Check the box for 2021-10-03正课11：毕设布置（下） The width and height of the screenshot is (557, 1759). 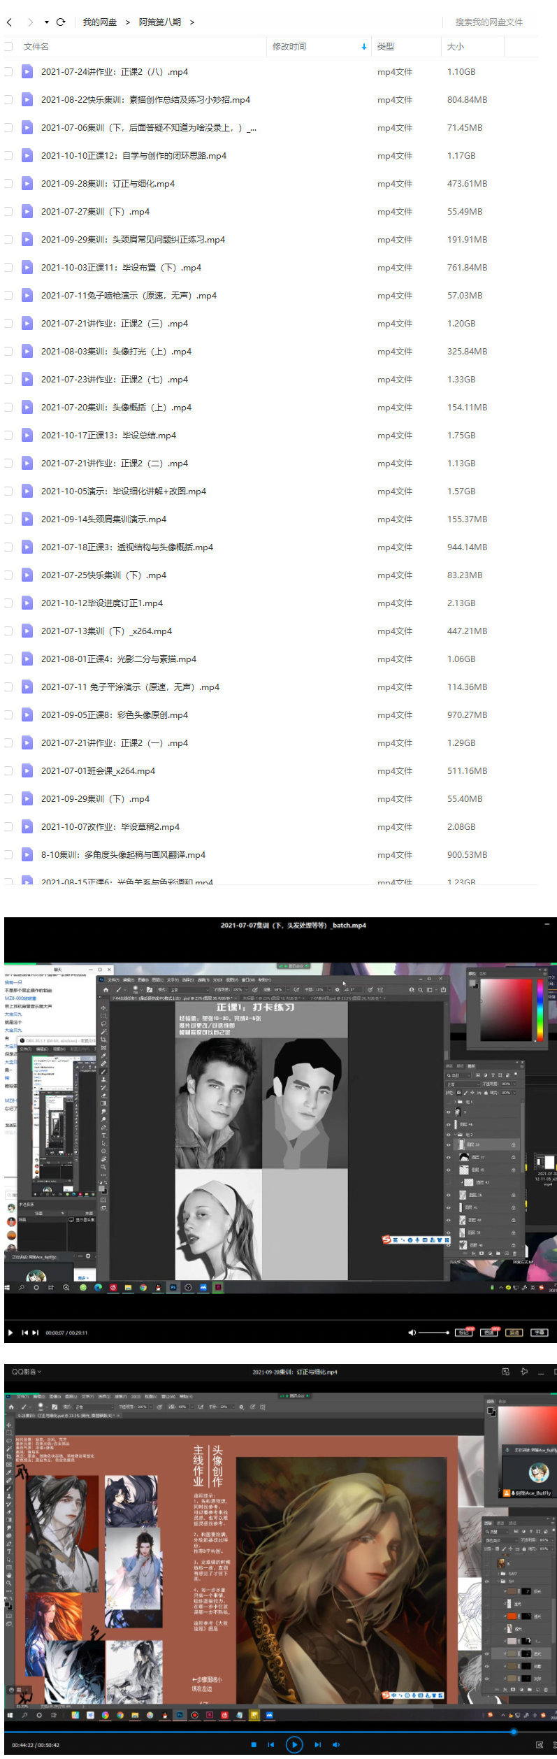coord(8,267)
